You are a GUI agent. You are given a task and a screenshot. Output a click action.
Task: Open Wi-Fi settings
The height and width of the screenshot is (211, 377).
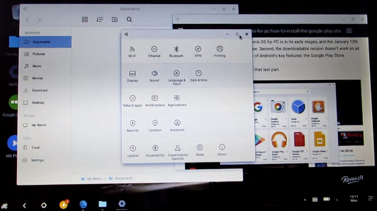132,51
